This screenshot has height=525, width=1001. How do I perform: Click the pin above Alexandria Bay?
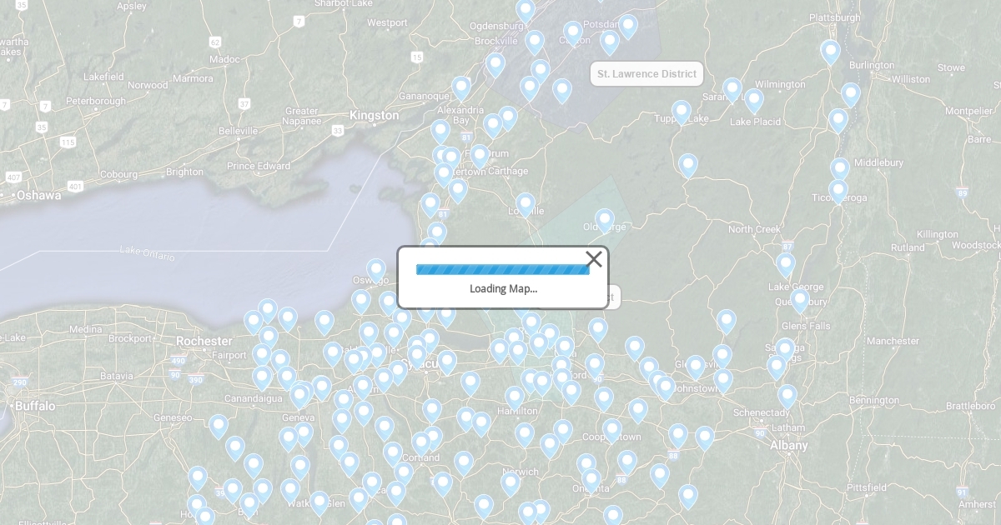pyautogui.click(x=461, y=87)
